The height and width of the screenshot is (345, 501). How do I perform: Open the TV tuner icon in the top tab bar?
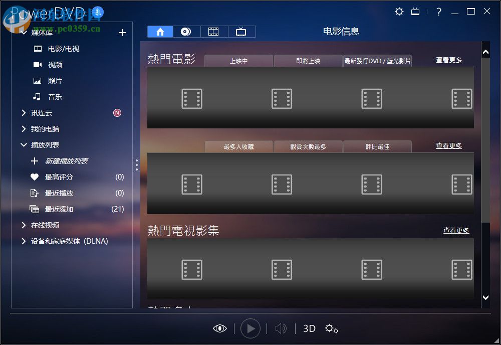pyautogui.click(x=241, y=31)
